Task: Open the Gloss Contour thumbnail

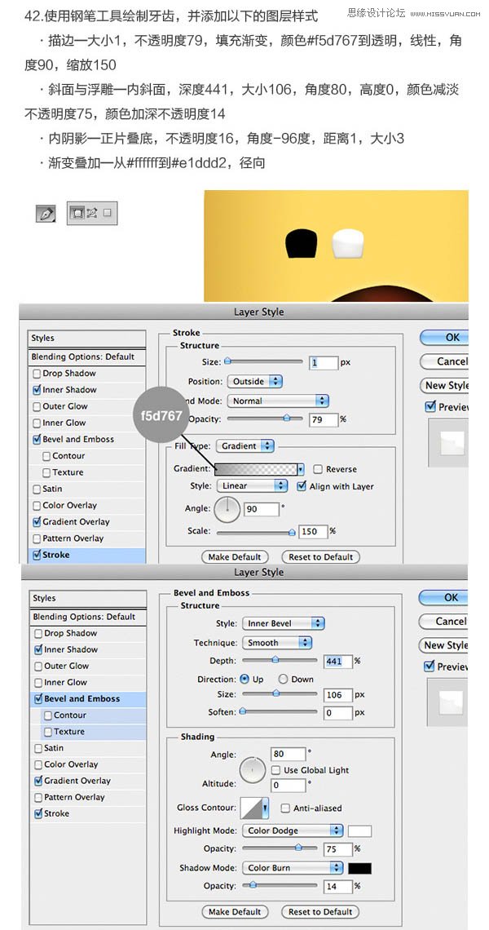Action: [x=251, y=808]
